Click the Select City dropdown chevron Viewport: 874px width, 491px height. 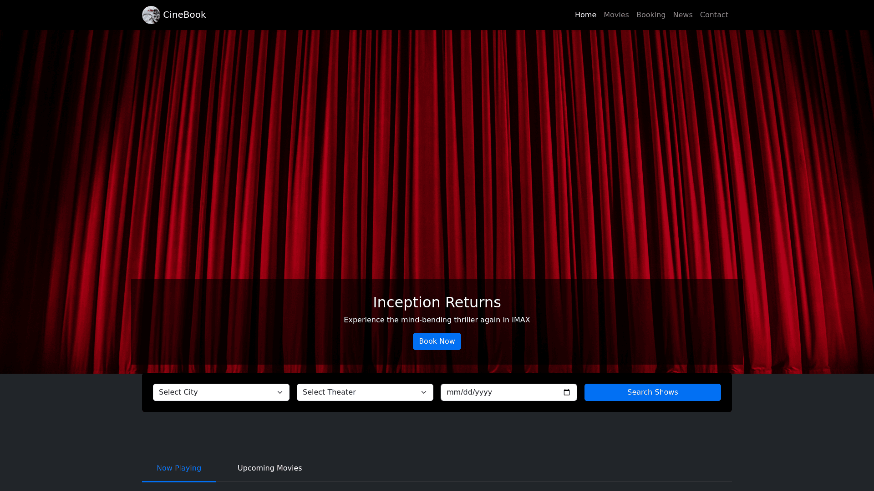[x=280, y=392]
